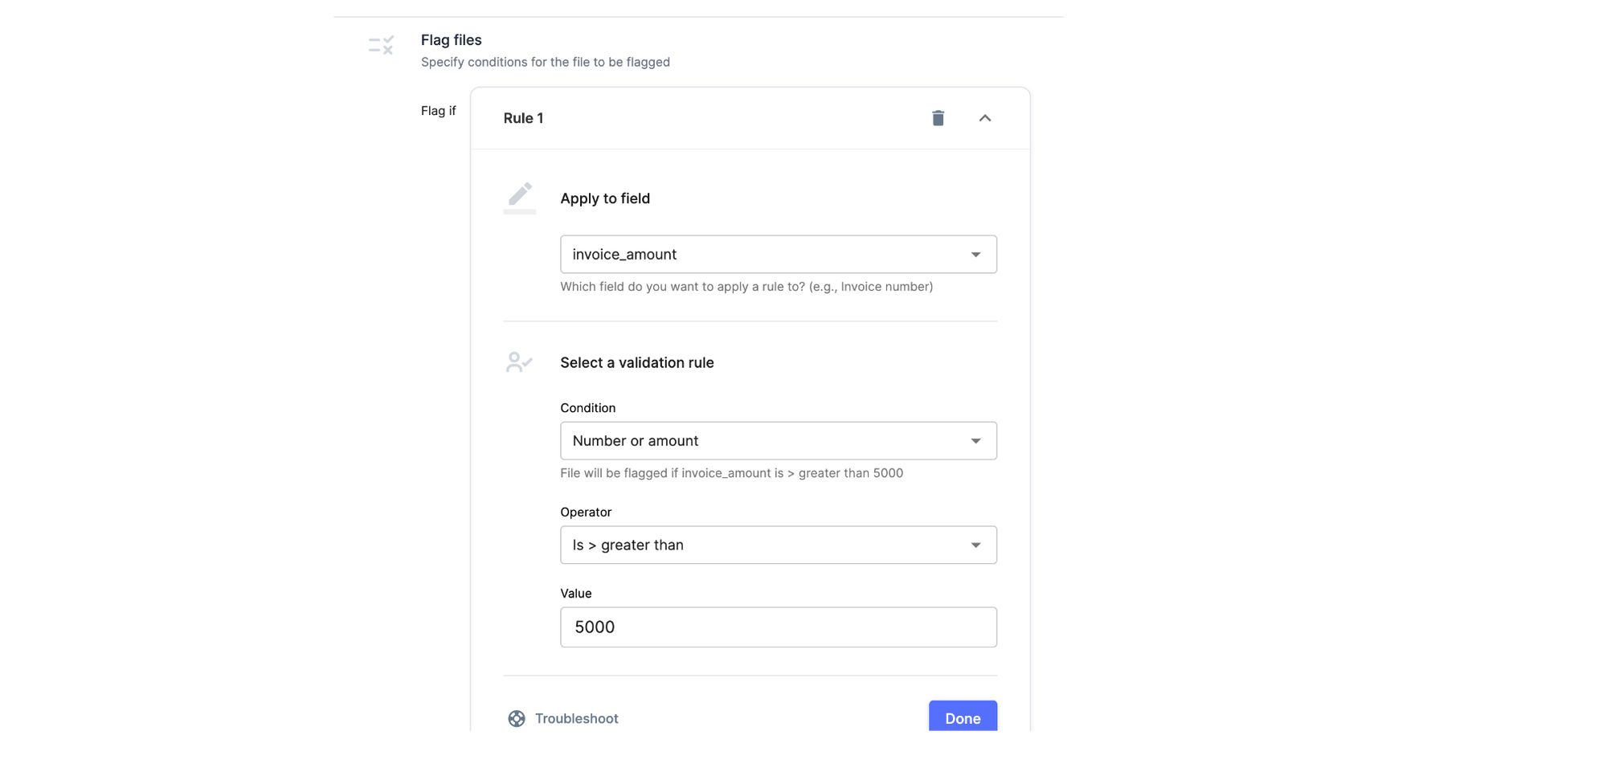Click the Troubleshoot lifebuoy icon

(x=517, y=718)
